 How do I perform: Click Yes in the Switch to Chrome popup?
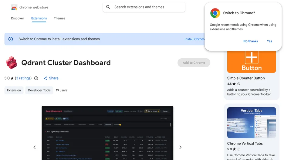(x=269, y=41)
